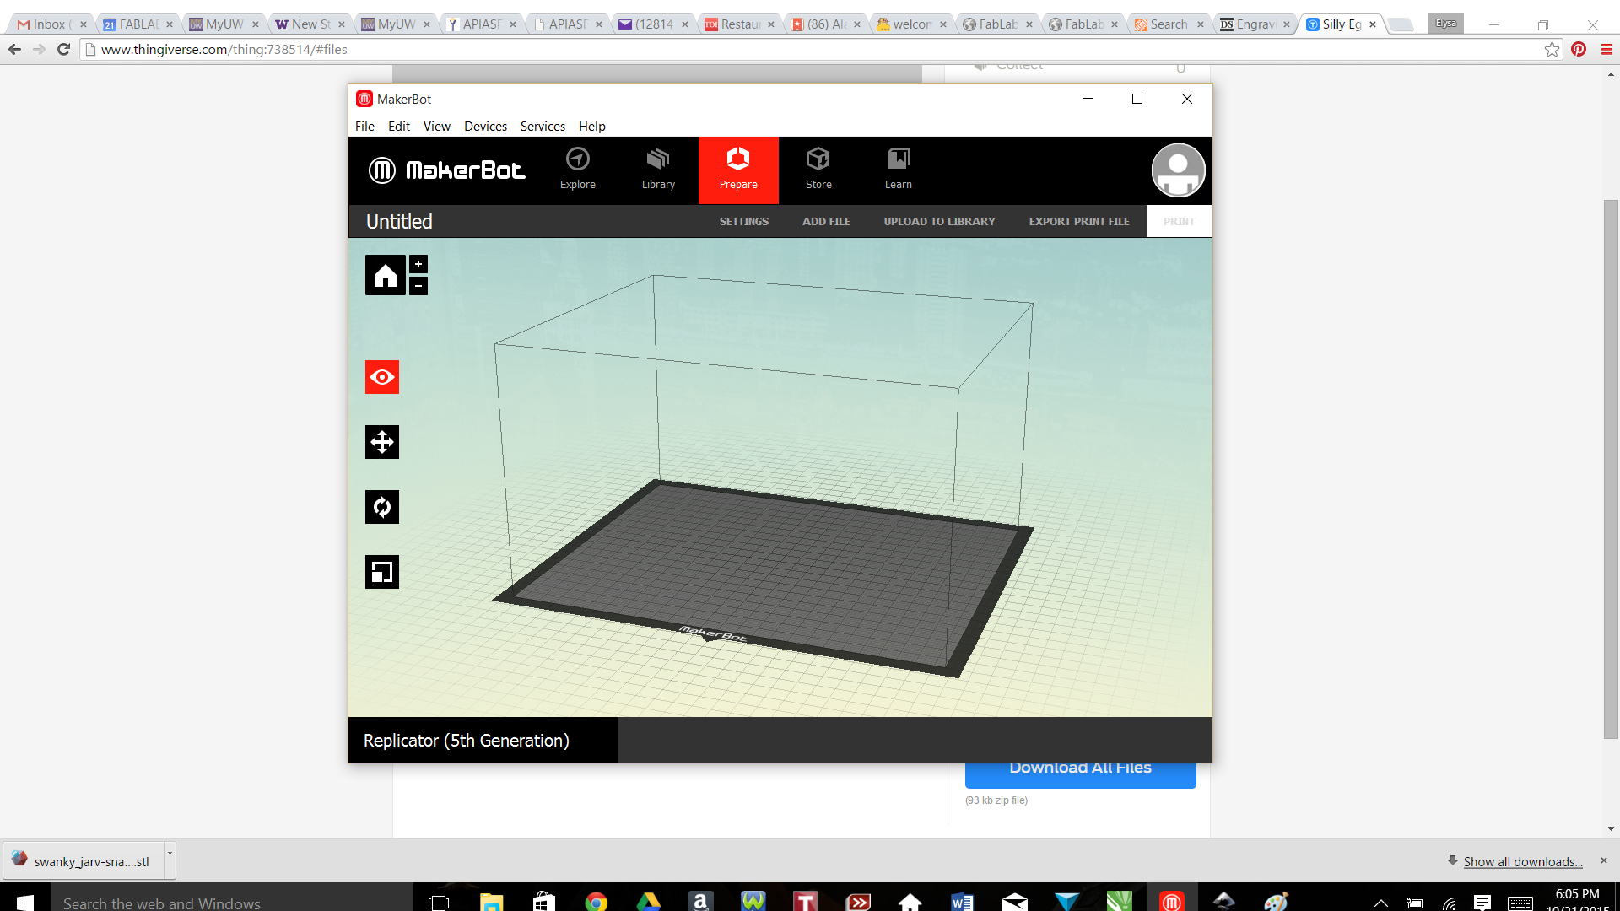
Task: Open the MakerBot Library
Action: click(658, 169)
